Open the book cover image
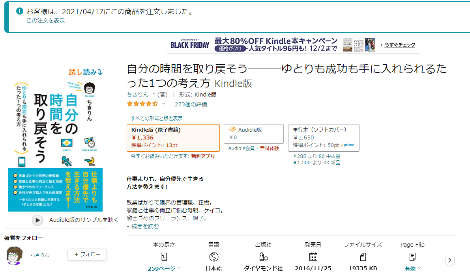The height and width of the screenshot is (275, 470). pos(56,146)
